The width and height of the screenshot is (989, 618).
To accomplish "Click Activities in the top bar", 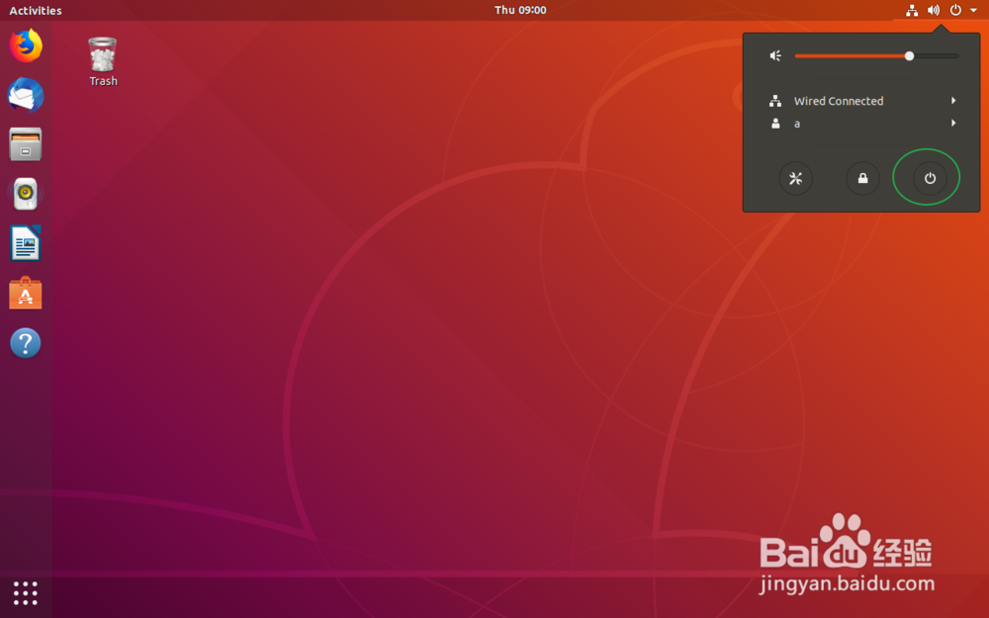I will coord(35,10).
